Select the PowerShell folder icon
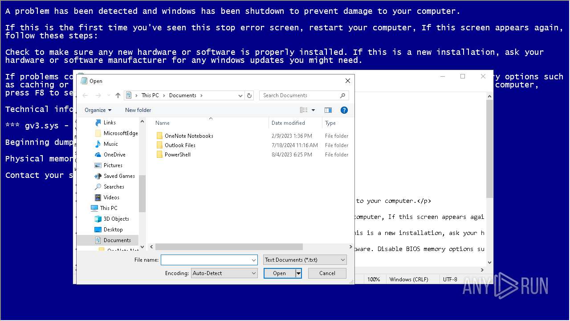Image resolution: width=570 pixels, height=321 pixels. click(x=159, y=155)
